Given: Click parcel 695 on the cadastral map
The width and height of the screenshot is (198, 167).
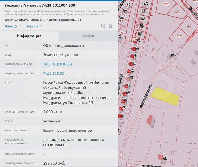Looking at the screenshot, I should (x=177, y=12).
